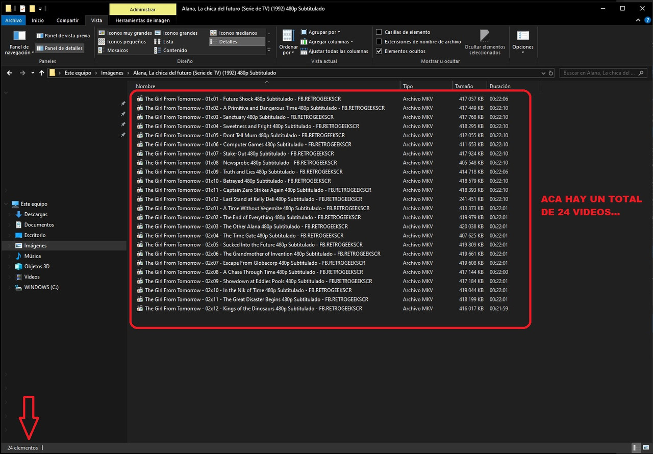Image resolution: width=653 pixels, height=454 pixels.
Task: Open Descargas in the navigation pane
Action: (x=36, y=214)
